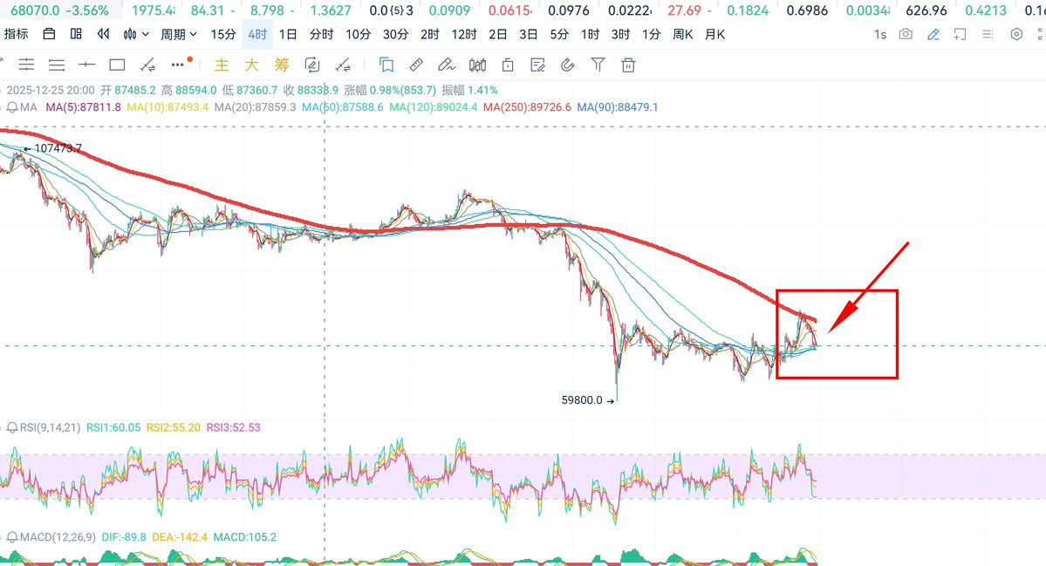The width and height of the screenshot is (1046, 566).
Task: Toggle the drawing pencil tool icon
Action: (933, 34)
